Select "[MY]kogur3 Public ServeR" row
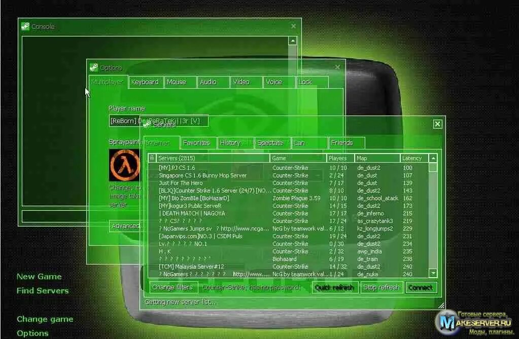The height and width of the screenshot is (339, 519). pos(289,206)
